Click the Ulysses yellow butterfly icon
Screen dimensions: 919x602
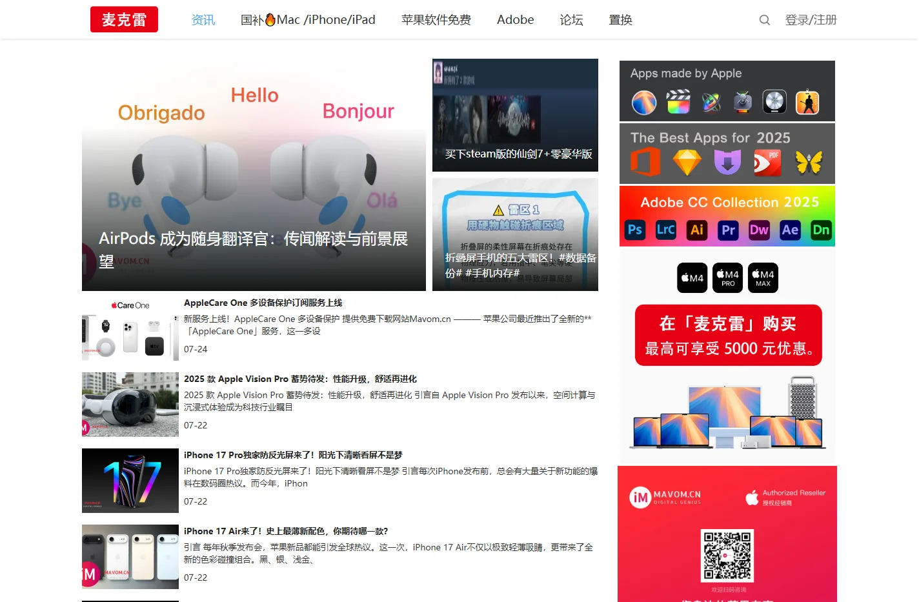[x=809, y=163]
